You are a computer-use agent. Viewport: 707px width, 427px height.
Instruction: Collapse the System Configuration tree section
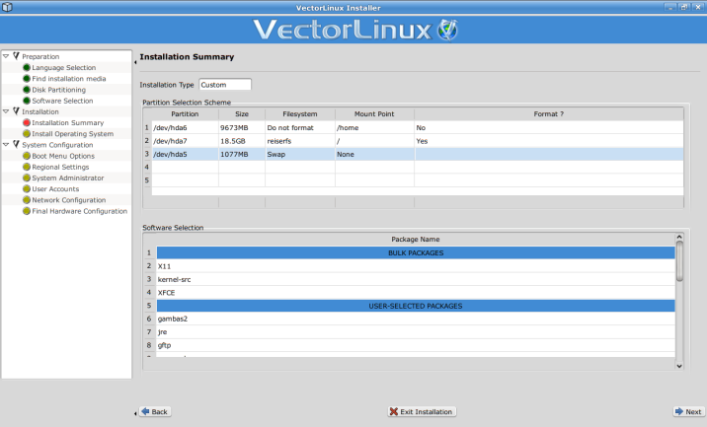point(6,145)
